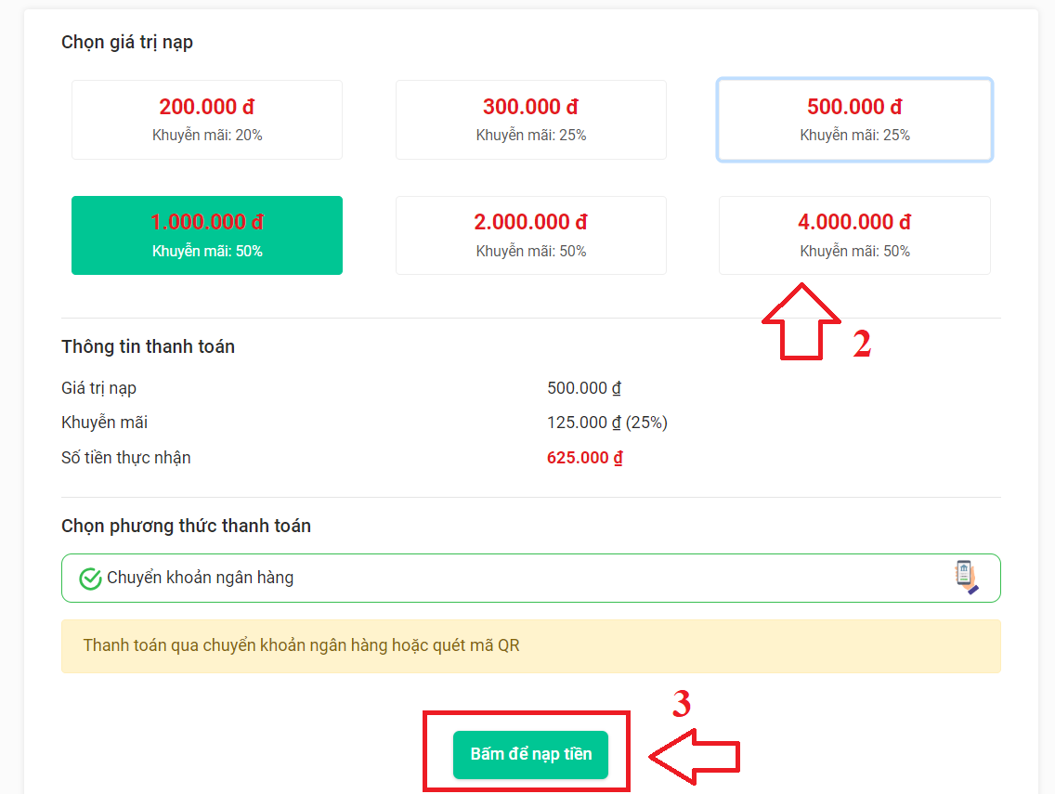The height and width of the screenshot is (794, 1055).
Task: Choose the 500.000 đ top-up card
Action: click(854, 120)
